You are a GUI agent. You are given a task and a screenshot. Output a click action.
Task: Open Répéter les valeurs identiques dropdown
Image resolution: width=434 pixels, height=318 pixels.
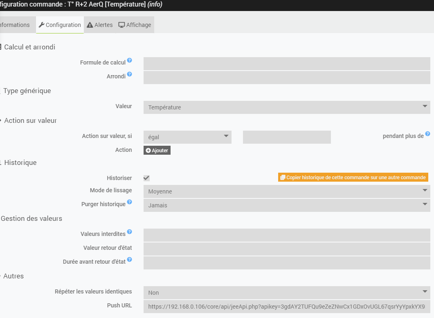[x=286, y=293]
